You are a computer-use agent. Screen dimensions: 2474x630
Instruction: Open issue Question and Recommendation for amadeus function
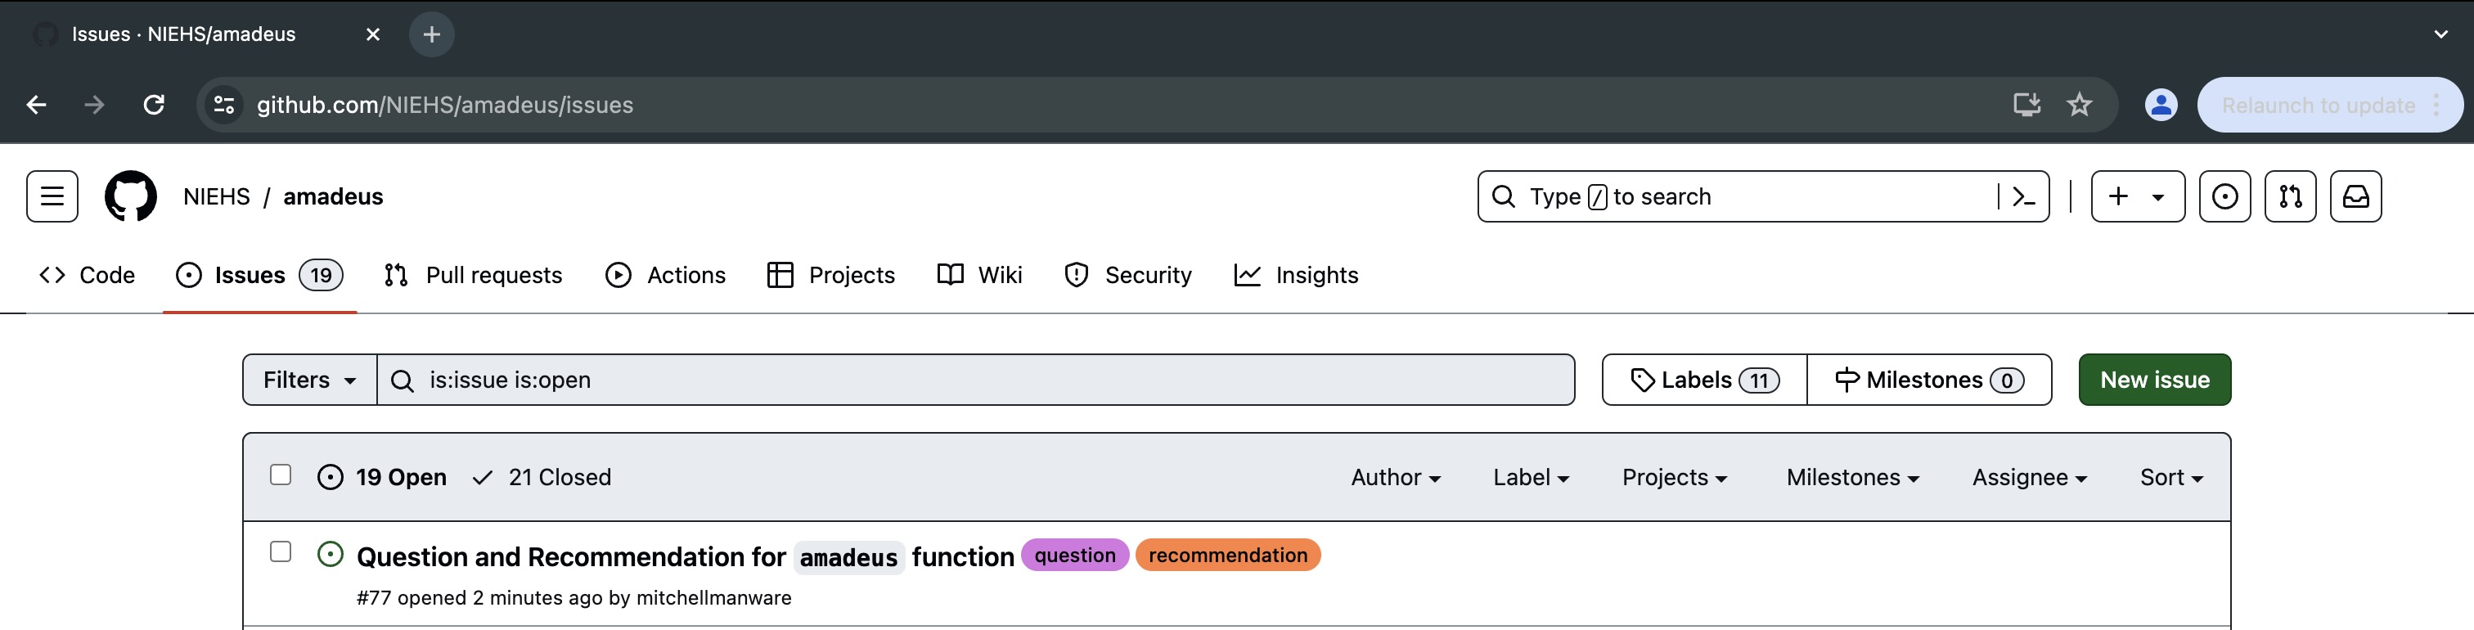[x=686, y=557]
